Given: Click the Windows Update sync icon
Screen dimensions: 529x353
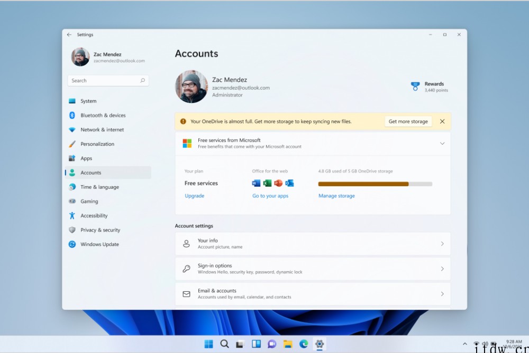Looking at the screenshot, I should click(72, 244).
